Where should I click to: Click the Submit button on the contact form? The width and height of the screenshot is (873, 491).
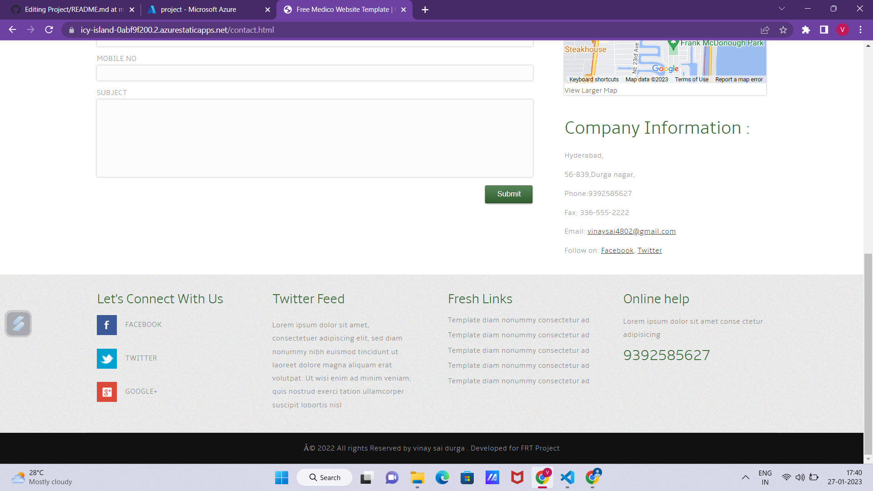pos(508,194)
